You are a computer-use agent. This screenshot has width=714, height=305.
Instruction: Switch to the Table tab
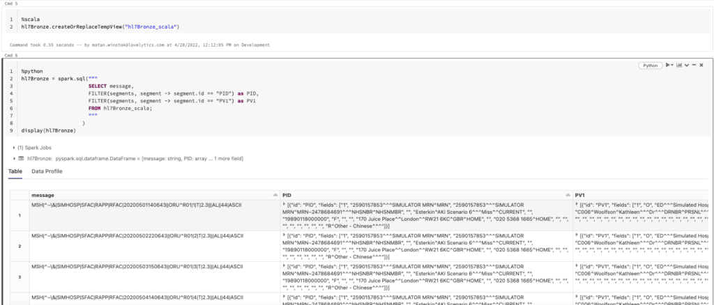pyautogui.click(x=15, y=171)
